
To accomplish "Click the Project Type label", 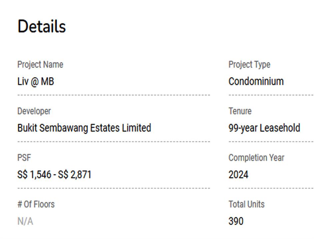I will (x=249, y=64).
